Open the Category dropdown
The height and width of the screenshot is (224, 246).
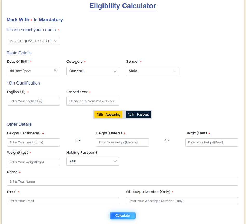click(93, 71)
